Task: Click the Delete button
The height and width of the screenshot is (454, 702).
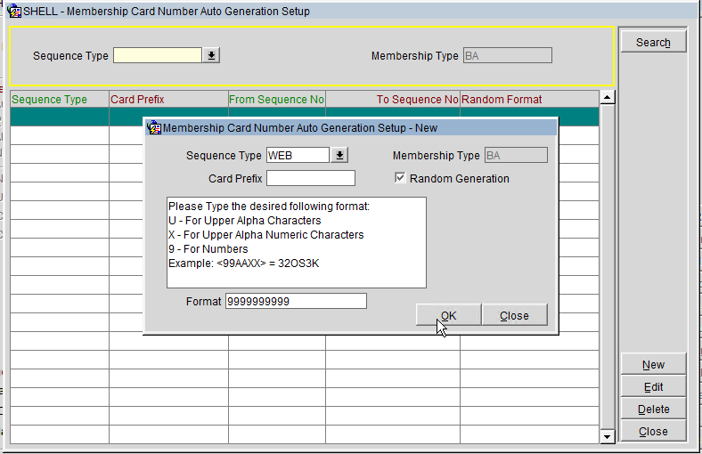Action: pyautogui.click(x=653, y=409)
